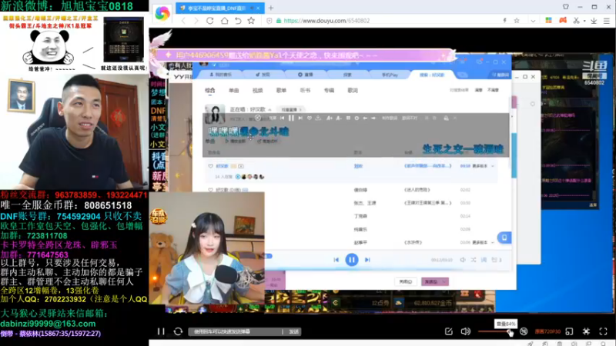Click the lightning speed-mode icon in address bar
616x346 pixels.
point(504,21)
